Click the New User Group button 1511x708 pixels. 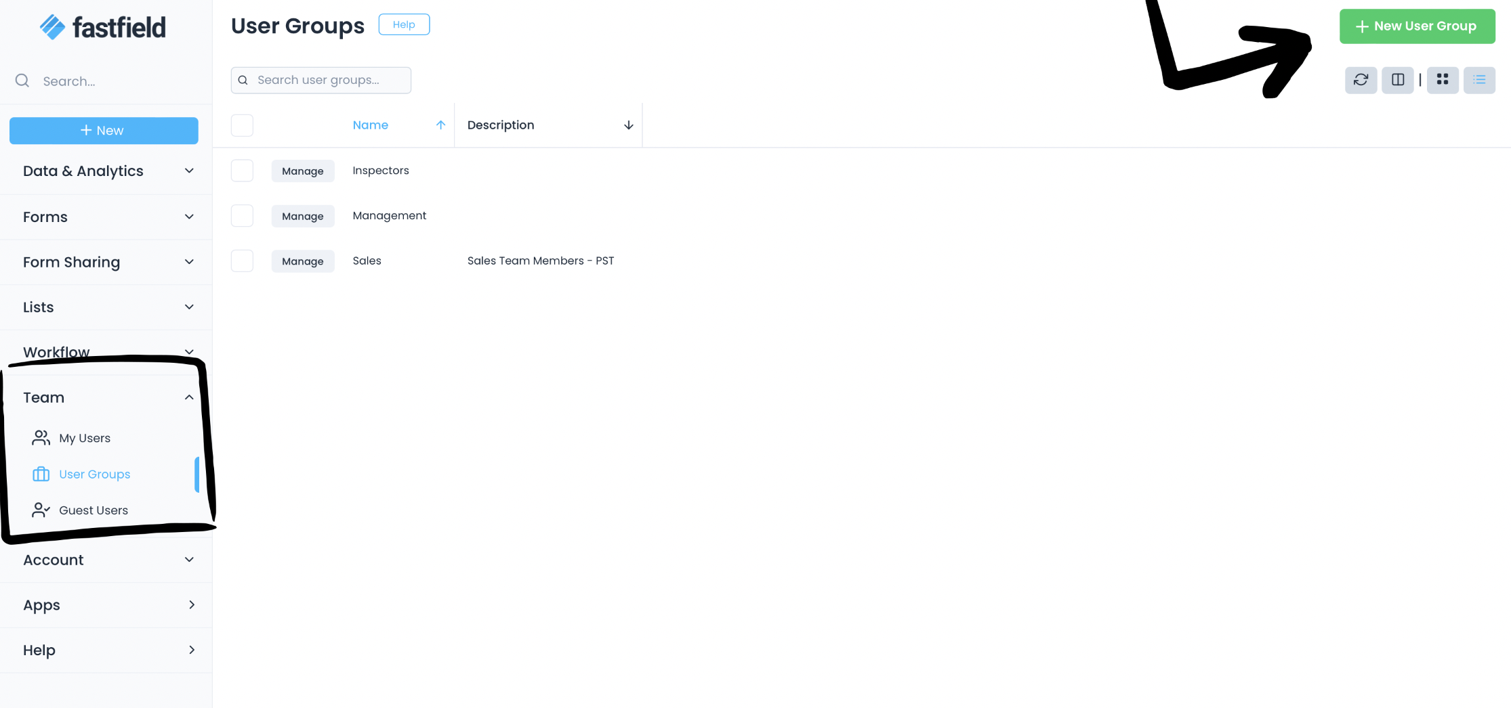coord(1417,26)
